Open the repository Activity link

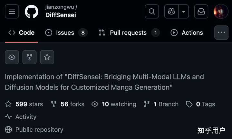point(21,117)
